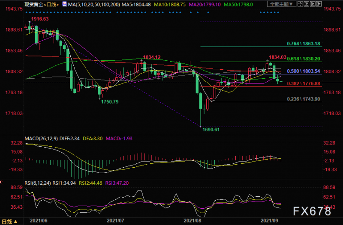
Task: Click the 0.618 \ 1830.20 Fibonacci label
Action: (x=304, y=59)
